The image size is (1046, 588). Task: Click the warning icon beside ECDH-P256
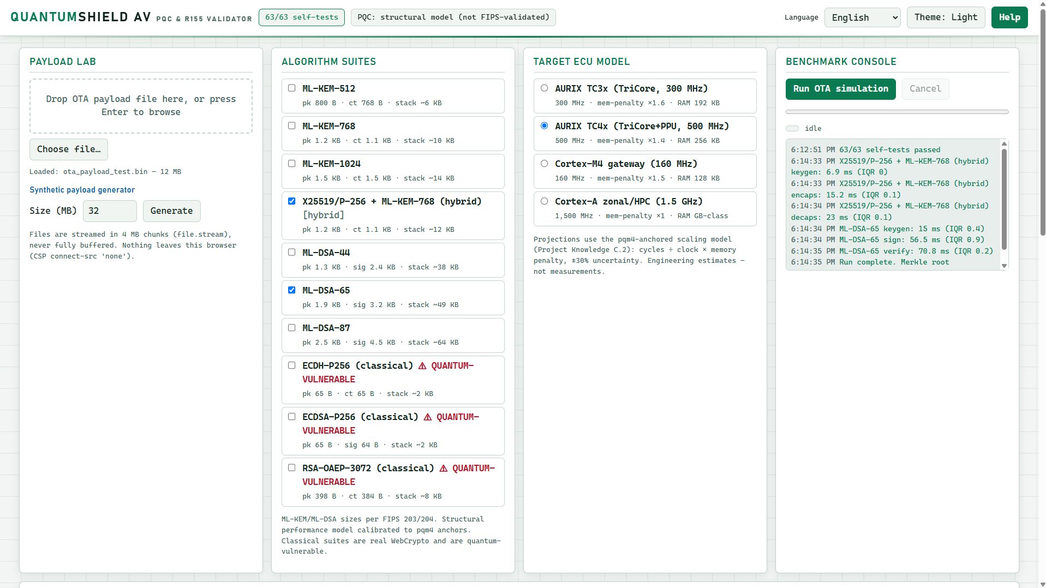[x=422, y=366]
